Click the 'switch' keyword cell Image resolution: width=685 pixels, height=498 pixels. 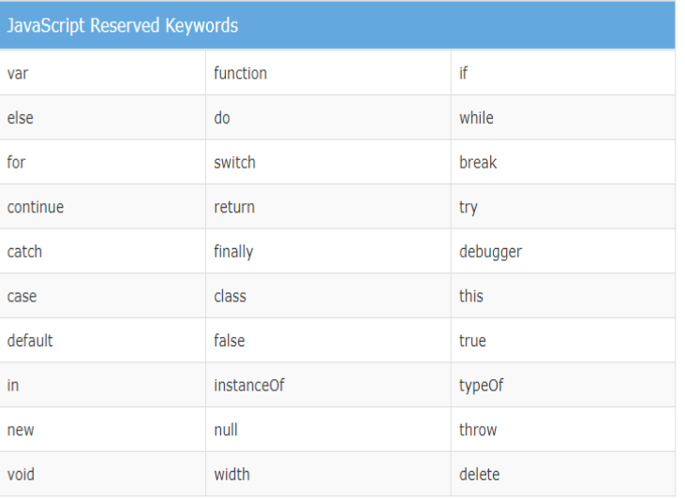tap(327, 163)
